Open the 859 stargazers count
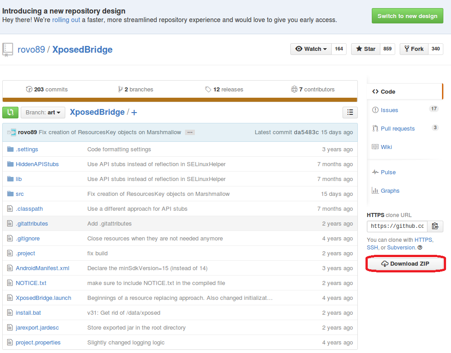Viewport: 451px width, 353px height. pyautogui.click(x=388, y=49)
